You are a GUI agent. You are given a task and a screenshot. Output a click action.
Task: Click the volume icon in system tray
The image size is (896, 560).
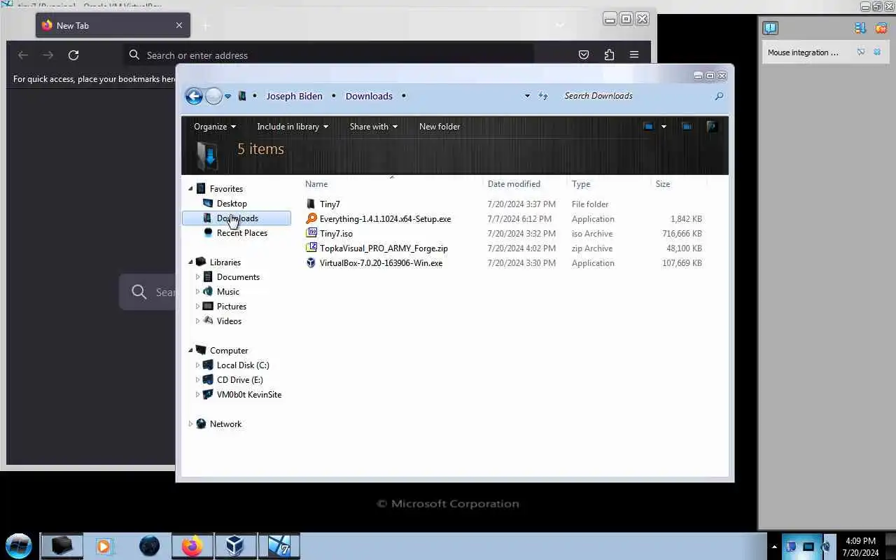tap(827, 547)
